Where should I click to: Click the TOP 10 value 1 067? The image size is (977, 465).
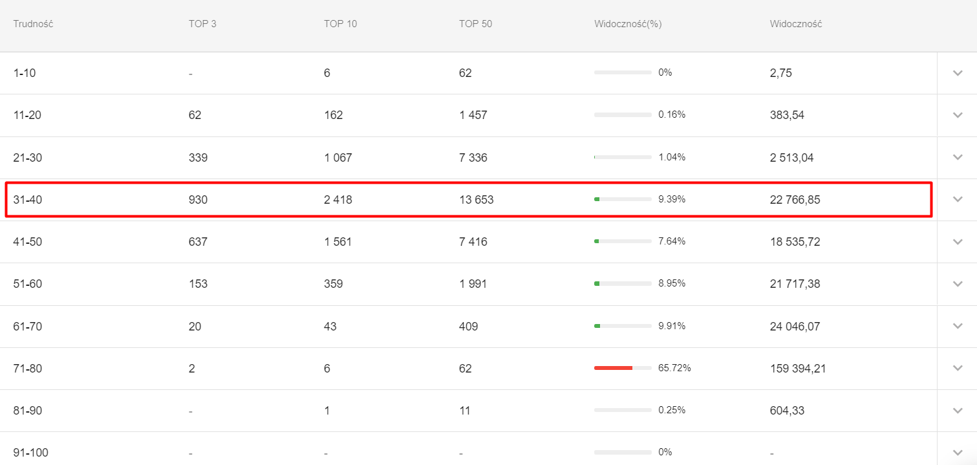click(x=338, y=157)
